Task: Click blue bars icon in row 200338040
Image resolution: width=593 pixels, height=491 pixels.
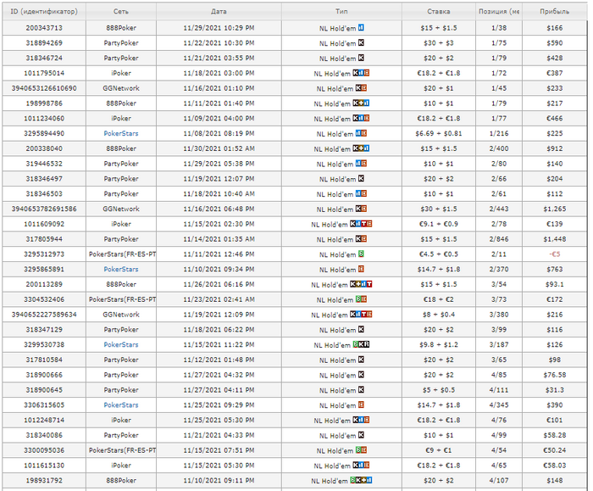Action: pyautogui.click(x=367, y=148)
